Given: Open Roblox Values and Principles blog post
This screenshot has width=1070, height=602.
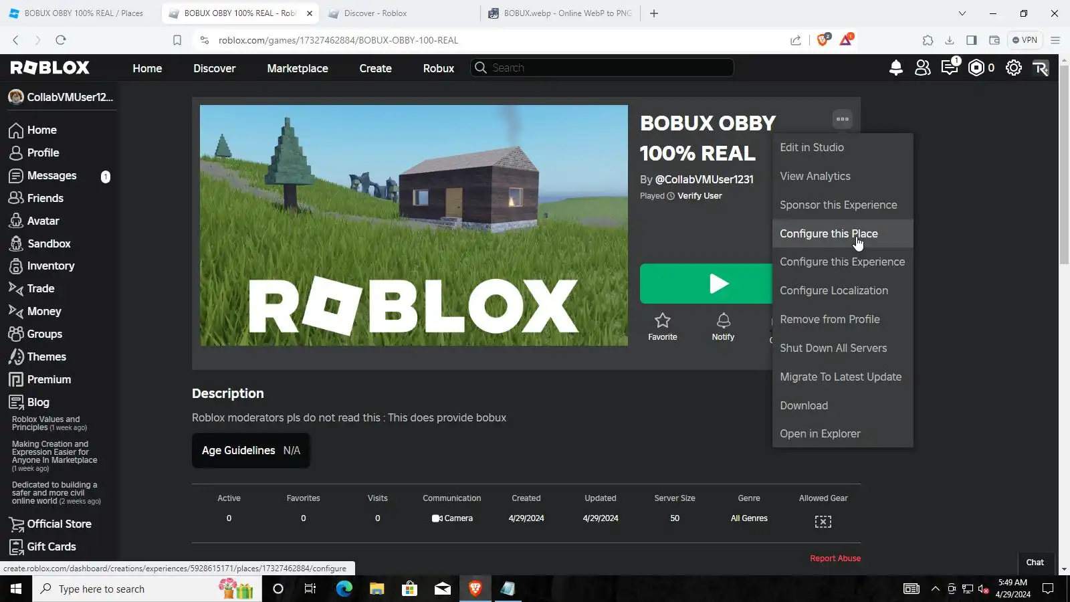Looking at the screenshot, I should (49, 423).
